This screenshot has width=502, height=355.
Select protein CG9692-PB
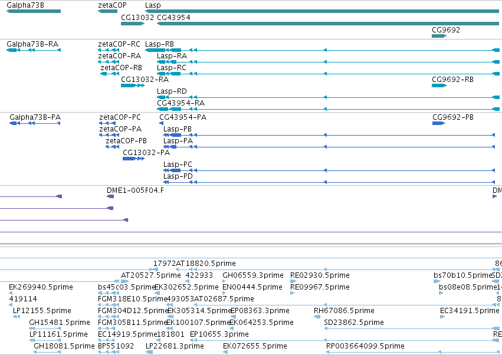coord(439,123)
